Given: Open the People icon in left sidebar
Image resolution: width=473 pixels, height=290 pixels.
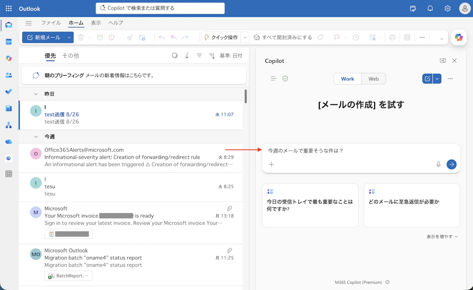Looking at the screenshot, I should pyautogui.click(x=9, y=75).
